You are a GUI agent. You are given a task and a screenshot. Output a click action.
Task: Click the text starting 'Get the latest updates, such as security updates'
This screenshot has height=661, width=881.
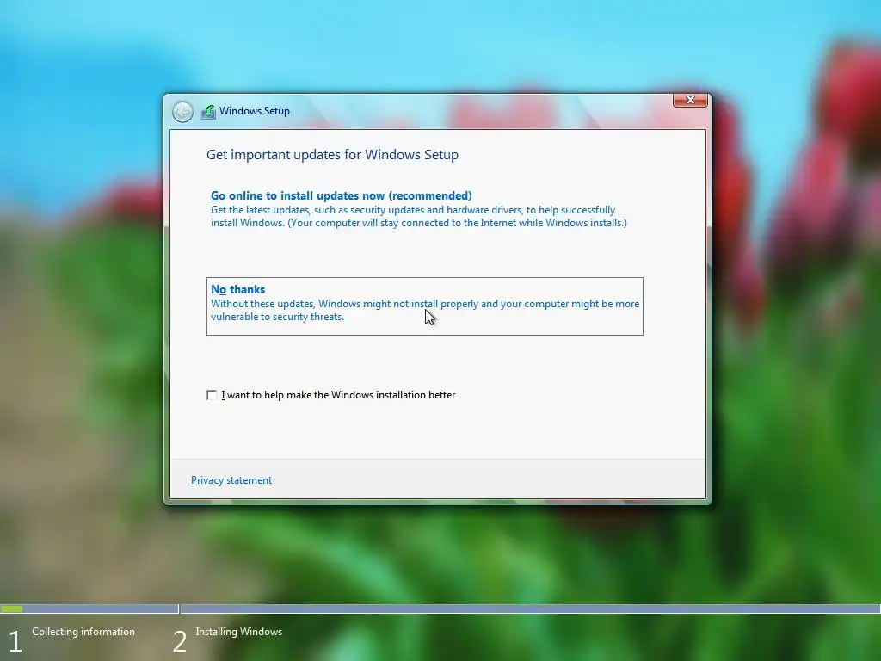pyautogui.click(x=419, y=216)
